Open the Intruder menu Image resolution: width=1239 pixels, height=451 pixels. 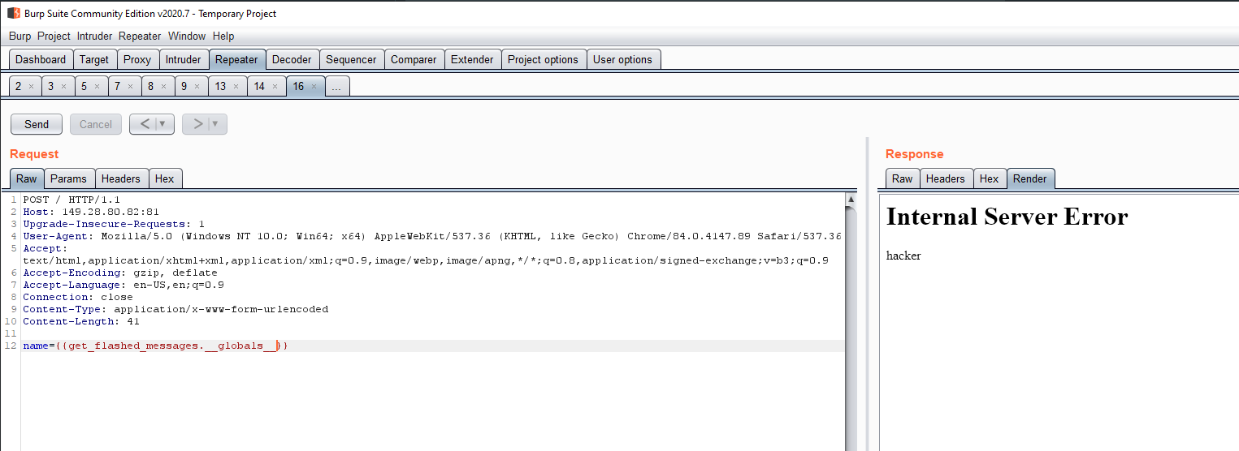(x=95, y=36)
